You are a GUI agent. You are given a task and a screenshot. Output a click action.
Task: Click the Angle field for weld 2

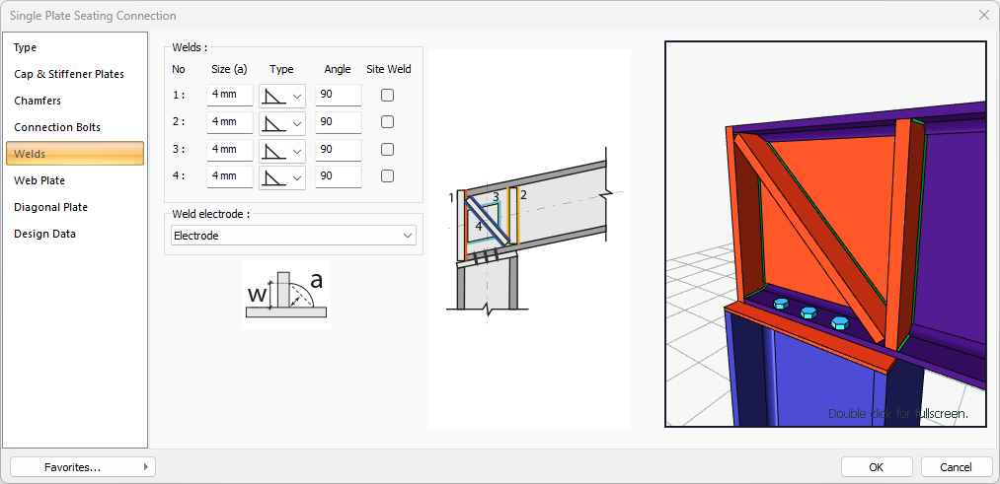click(339, 121)
